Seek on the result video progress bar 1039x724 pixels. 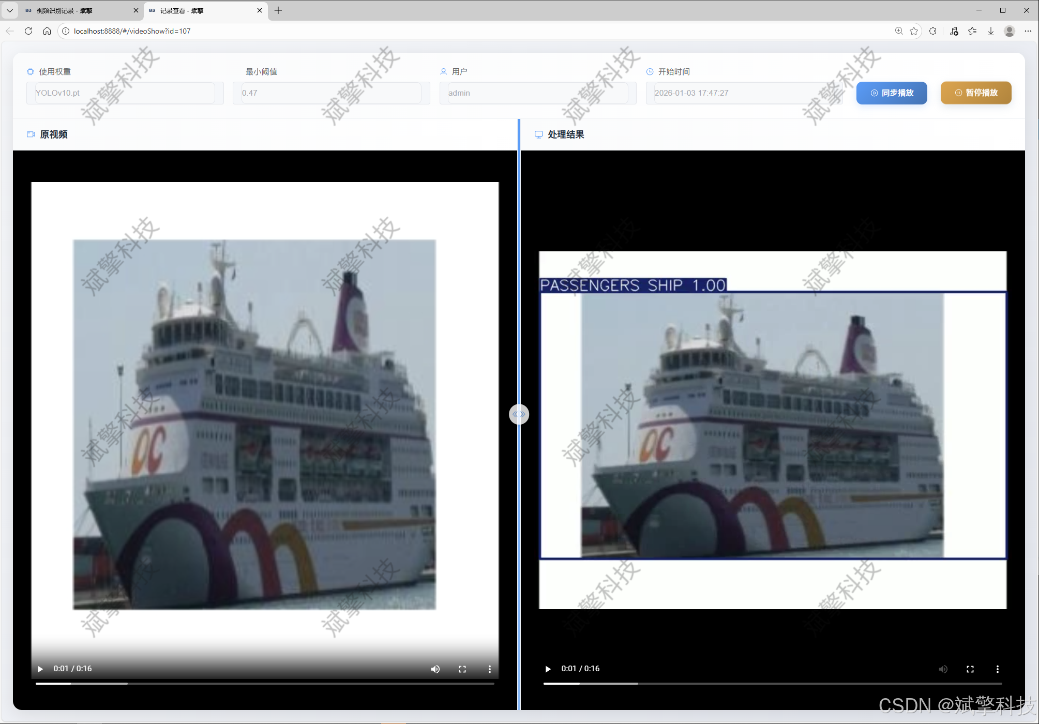tap(773, 684)
